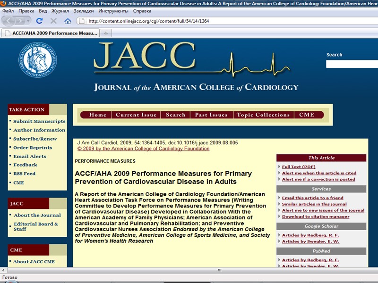Click the PERFORMANCE MEASURES section label

pos(105,161)
